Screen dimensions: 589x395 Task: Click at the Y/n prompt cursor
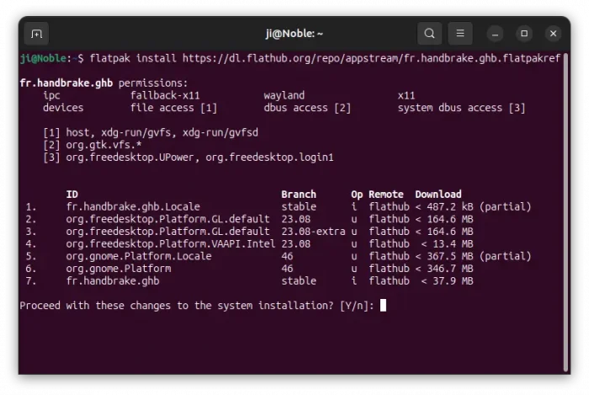tap(383, 306)
